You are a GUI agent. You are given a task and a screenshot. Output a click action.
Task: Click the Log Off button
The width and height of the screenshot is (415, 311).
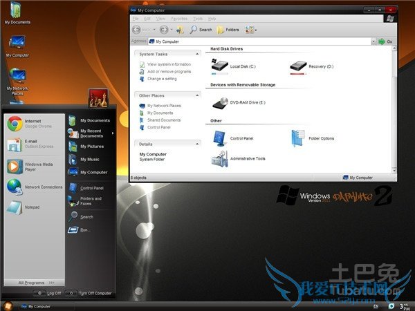[x=48, y=293]
